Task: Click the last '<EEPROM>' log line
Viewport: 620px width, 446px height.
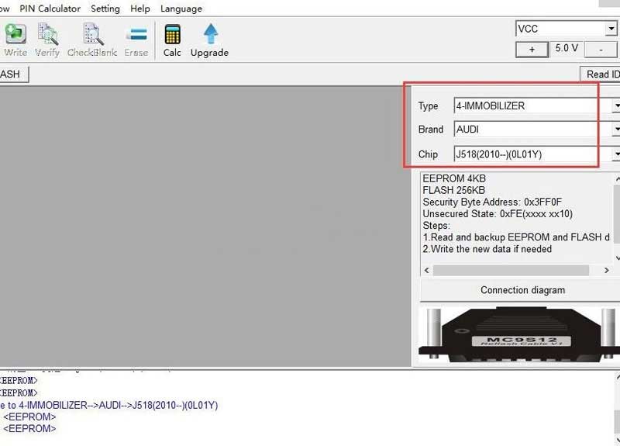Action: pyautogui.click(x=29, y=429)
